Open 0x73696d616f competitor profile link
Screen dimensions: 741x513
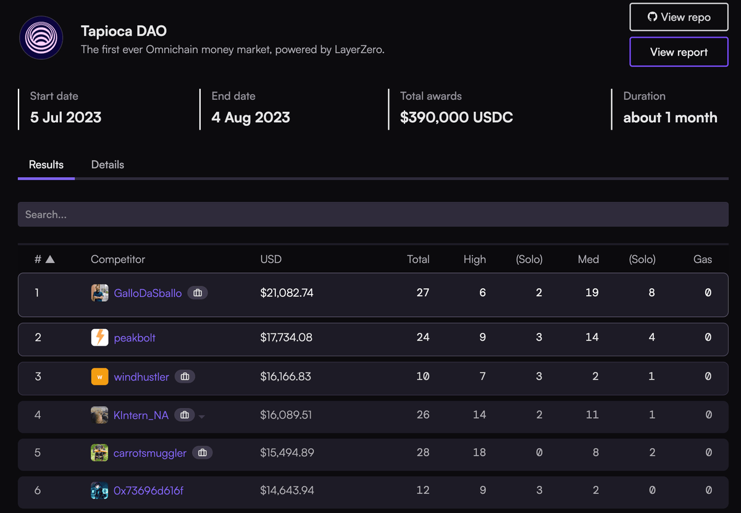click(148, 491)
